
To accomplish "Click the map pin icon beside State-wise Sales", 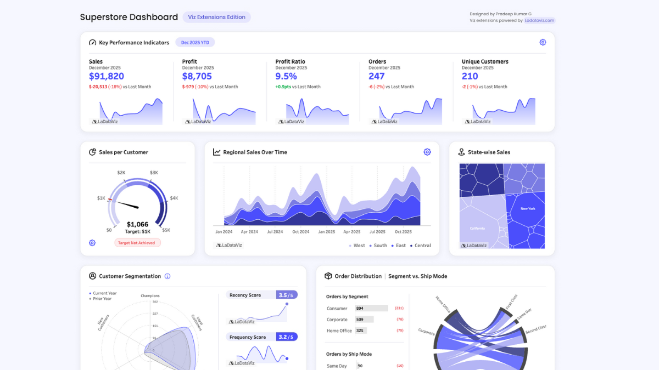I will pyautogui.click(x=462, y=152).
